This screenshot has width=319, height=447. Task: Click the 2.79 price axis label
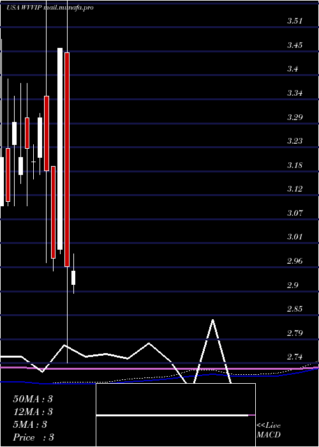[295, 333]
